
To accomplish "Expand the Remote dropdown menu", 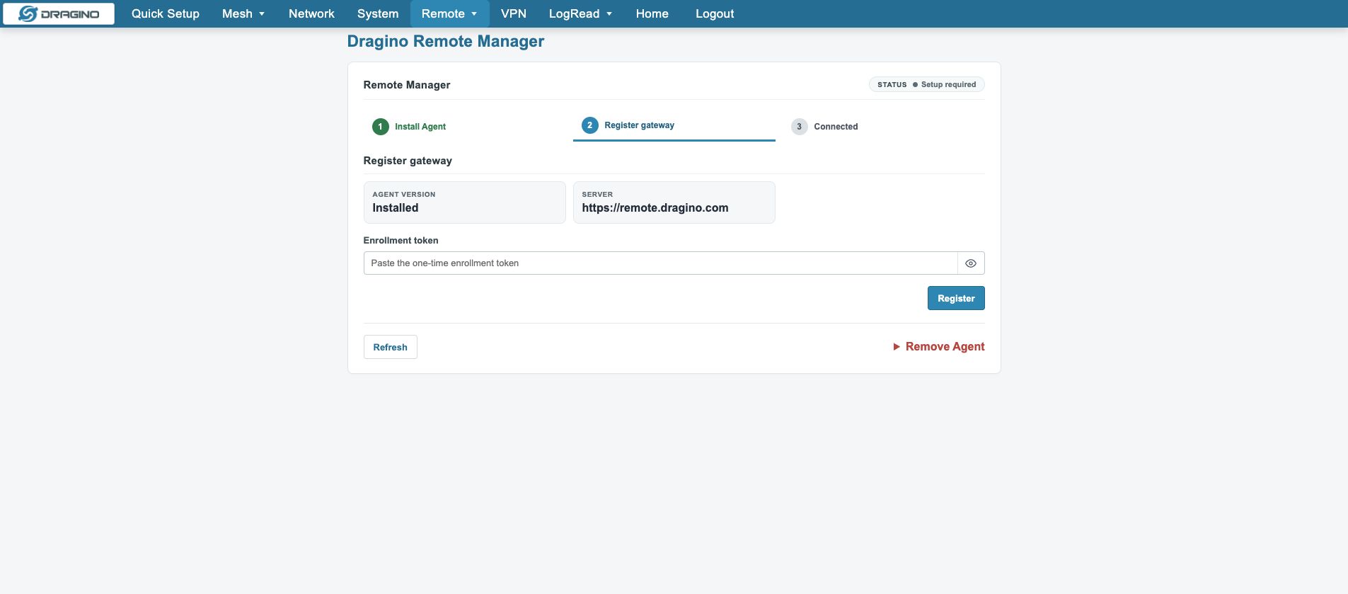I will pos(450,13).
